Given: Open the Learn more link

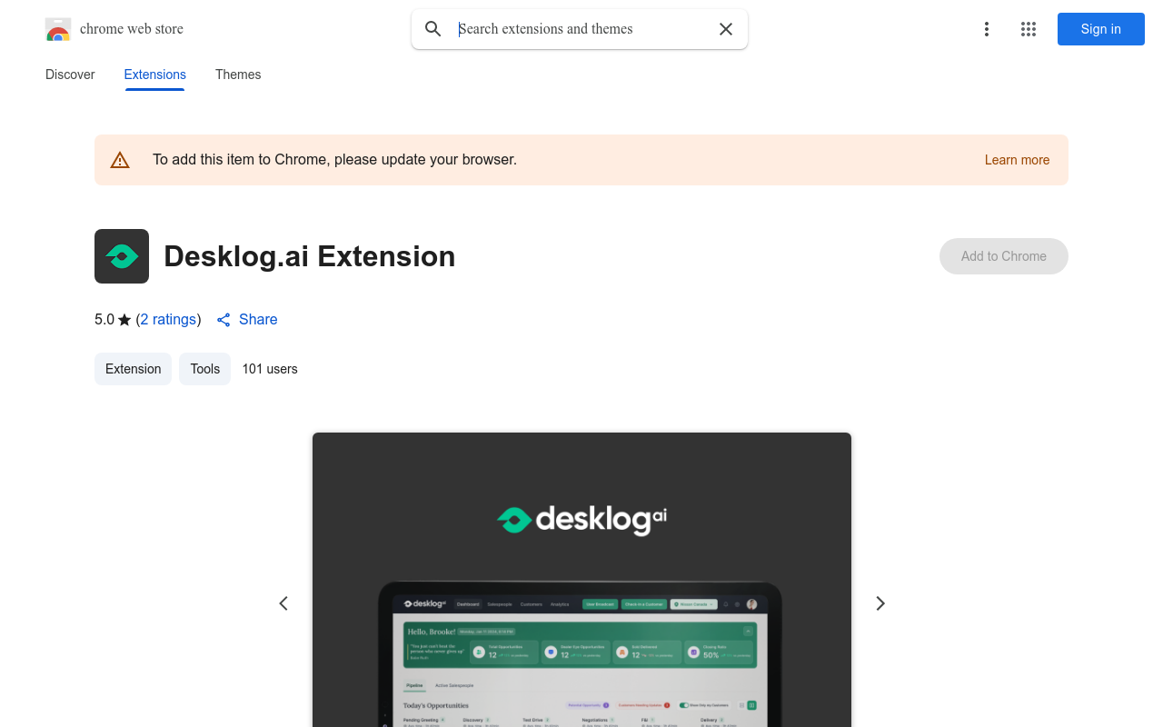Looking at the screenshot, I should pos(1017,160).
